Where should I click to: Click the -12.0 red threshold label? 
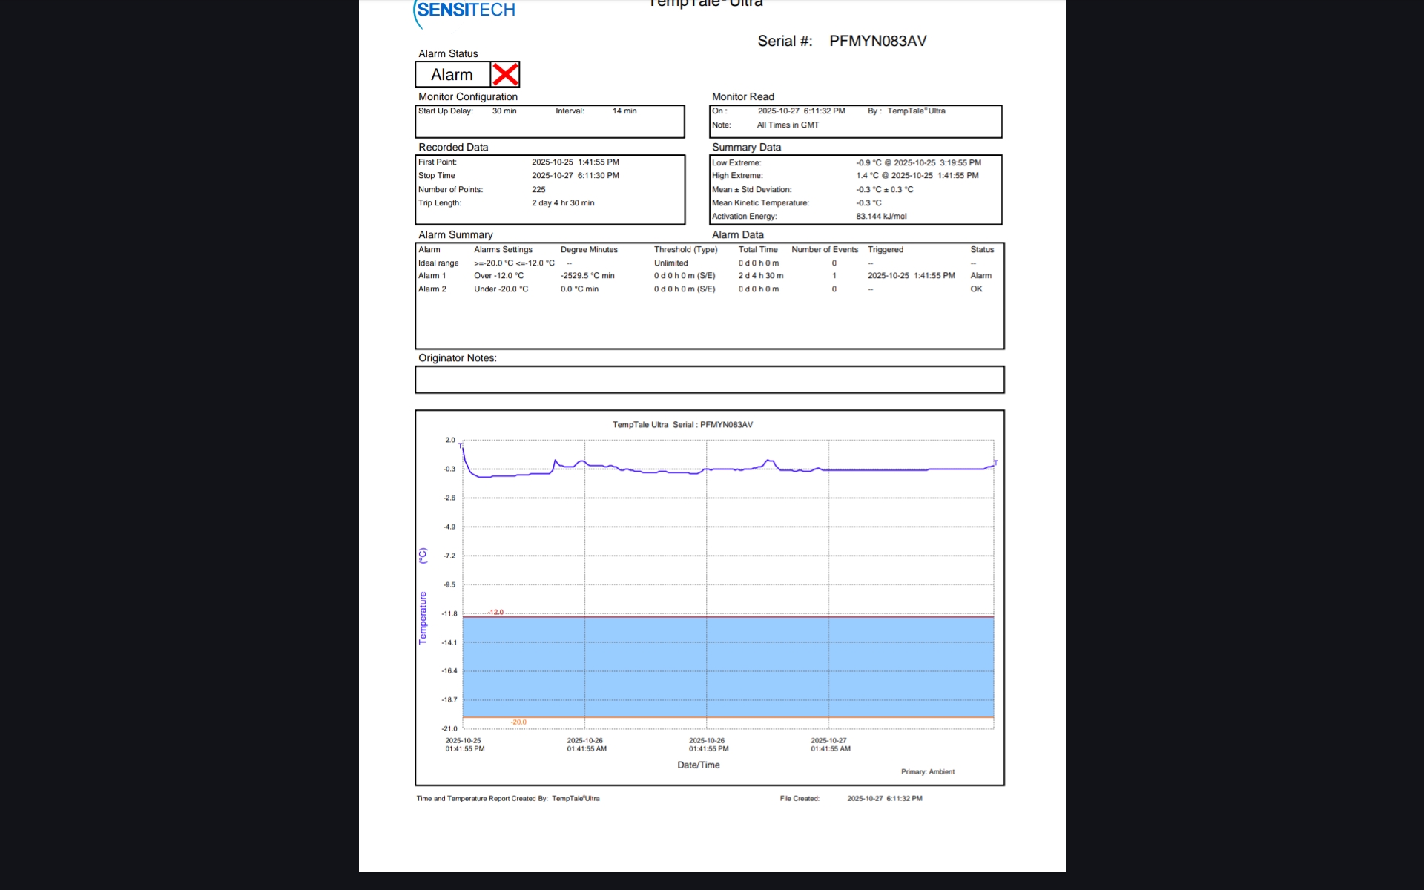tap(495, 612)
